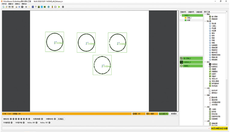
Task: Click the 新建料号 button
Action: coord(191,12)
